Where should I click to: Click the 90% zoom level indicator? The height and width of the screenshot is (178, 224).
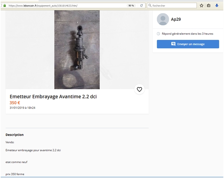pos(131,6)
